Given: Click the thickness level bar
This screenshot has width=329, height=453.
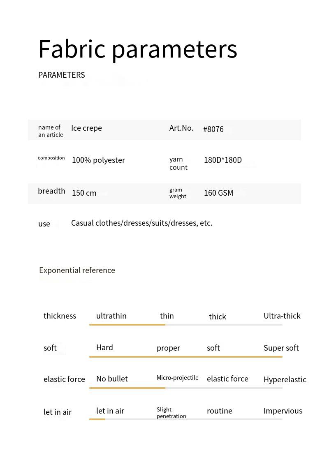Looking at the screenshot, I should (185, 325).
